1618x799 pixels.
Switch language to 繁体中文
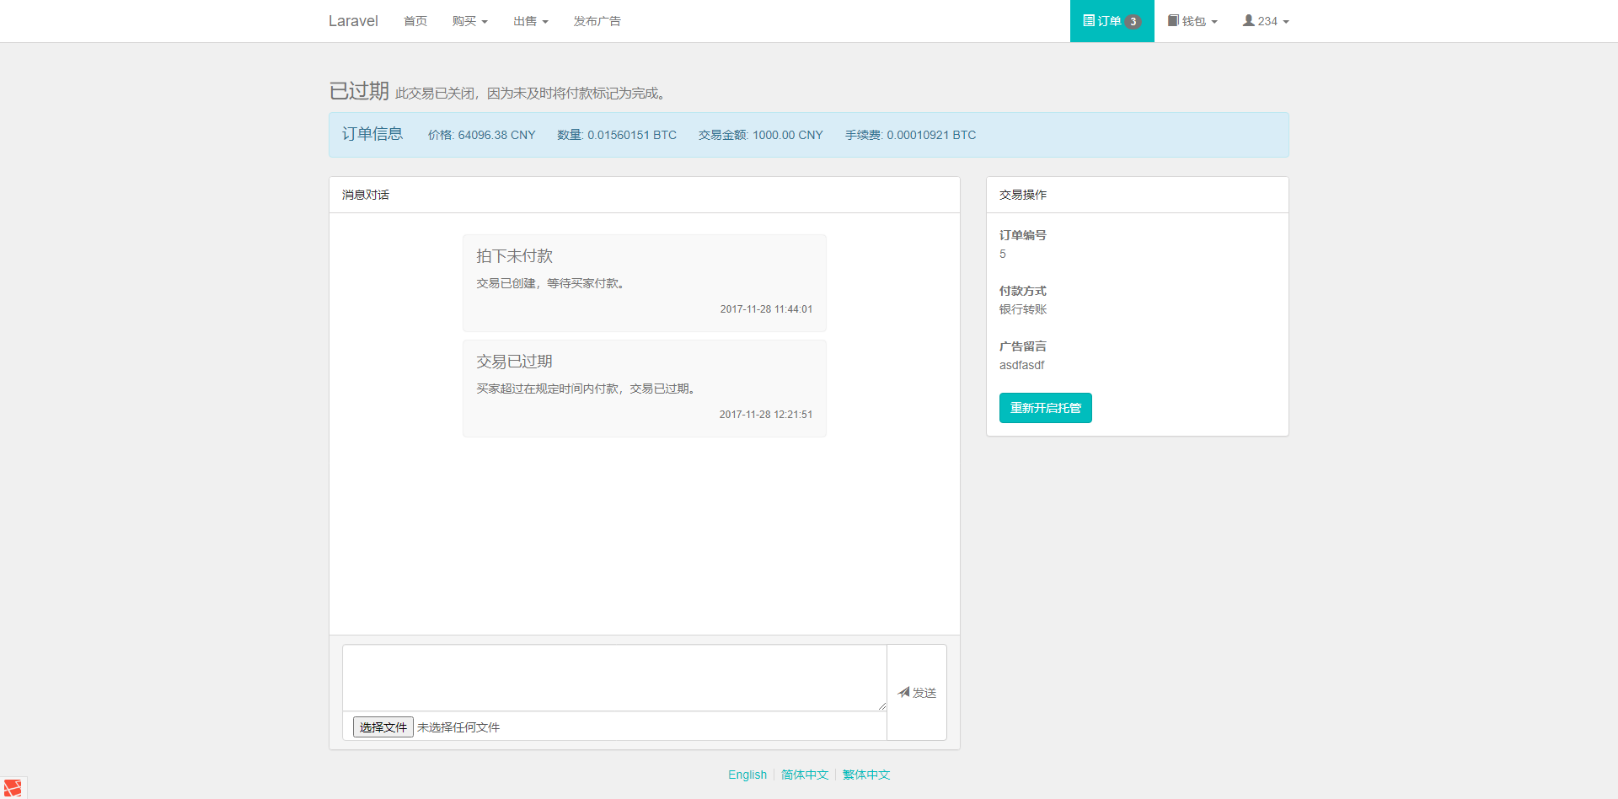coord(865,774)
